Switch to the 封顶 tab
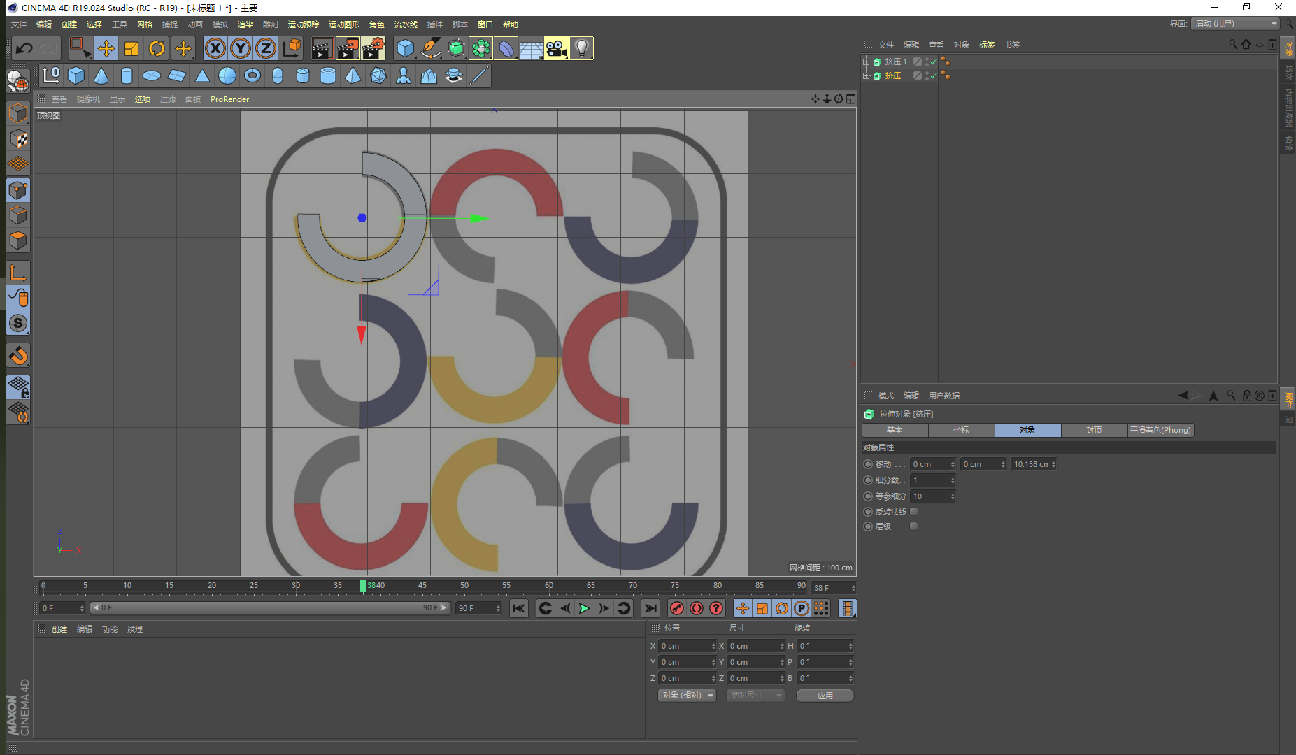This screenshot has height=755, width=1296. 1094,430
